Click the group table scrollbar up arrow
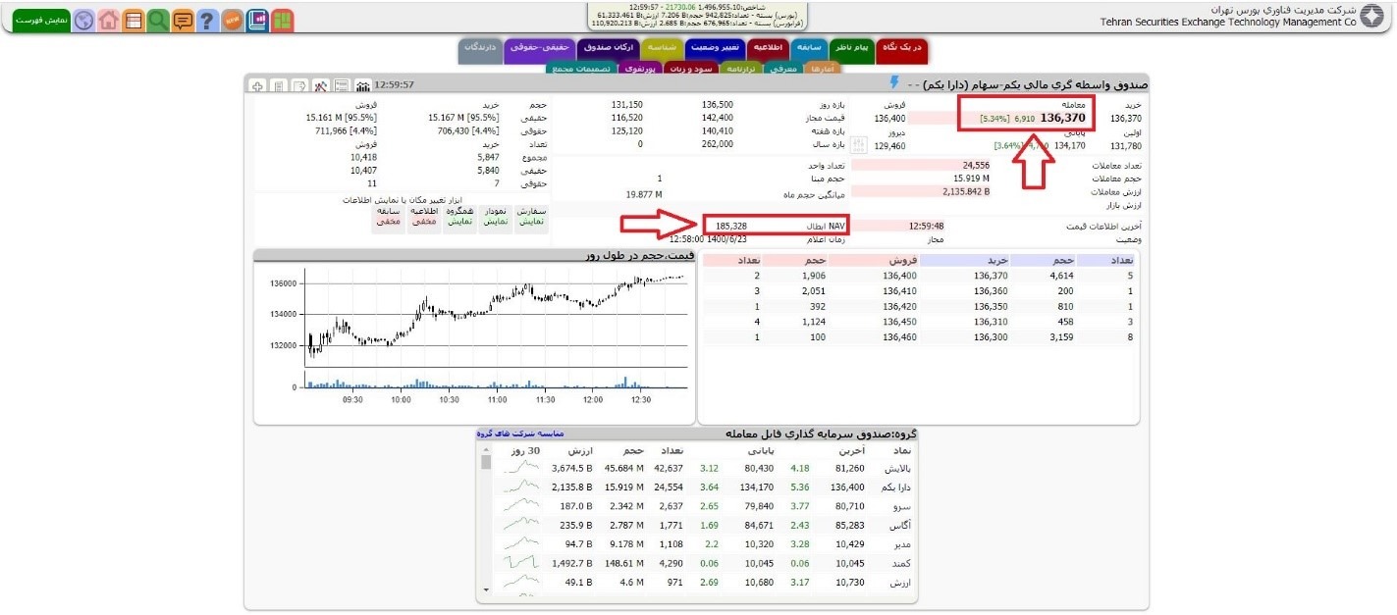The image size is (1397, 615). point(484,450)
